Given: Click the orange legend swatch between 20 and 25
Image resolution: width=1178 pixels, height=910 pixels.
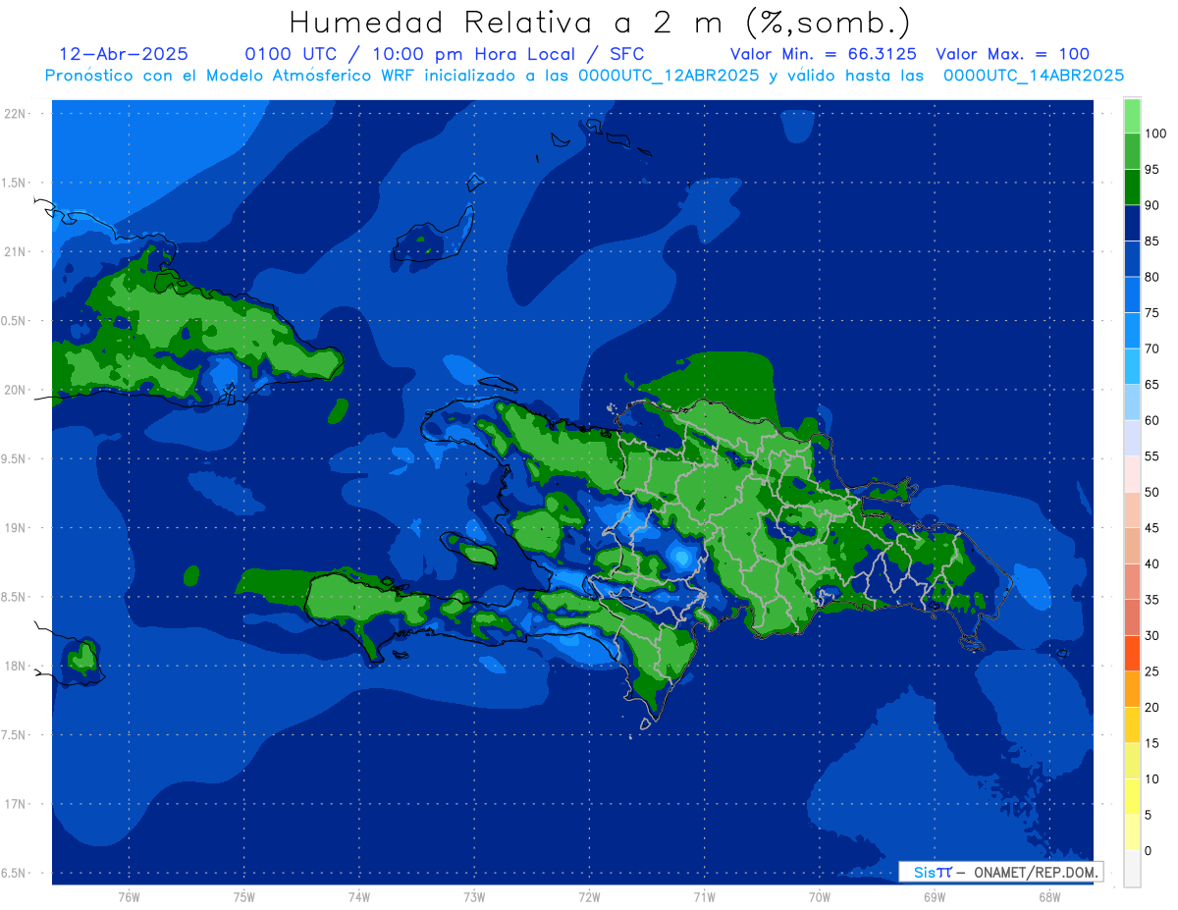Looking at the screenshot, I should click(1132, 689).
